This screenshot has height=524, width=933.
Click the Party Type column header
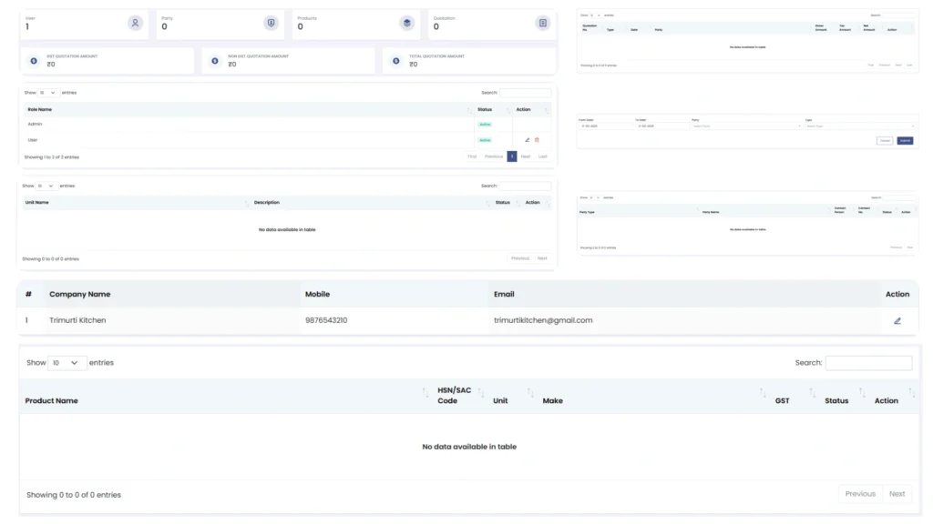(588, 212)
